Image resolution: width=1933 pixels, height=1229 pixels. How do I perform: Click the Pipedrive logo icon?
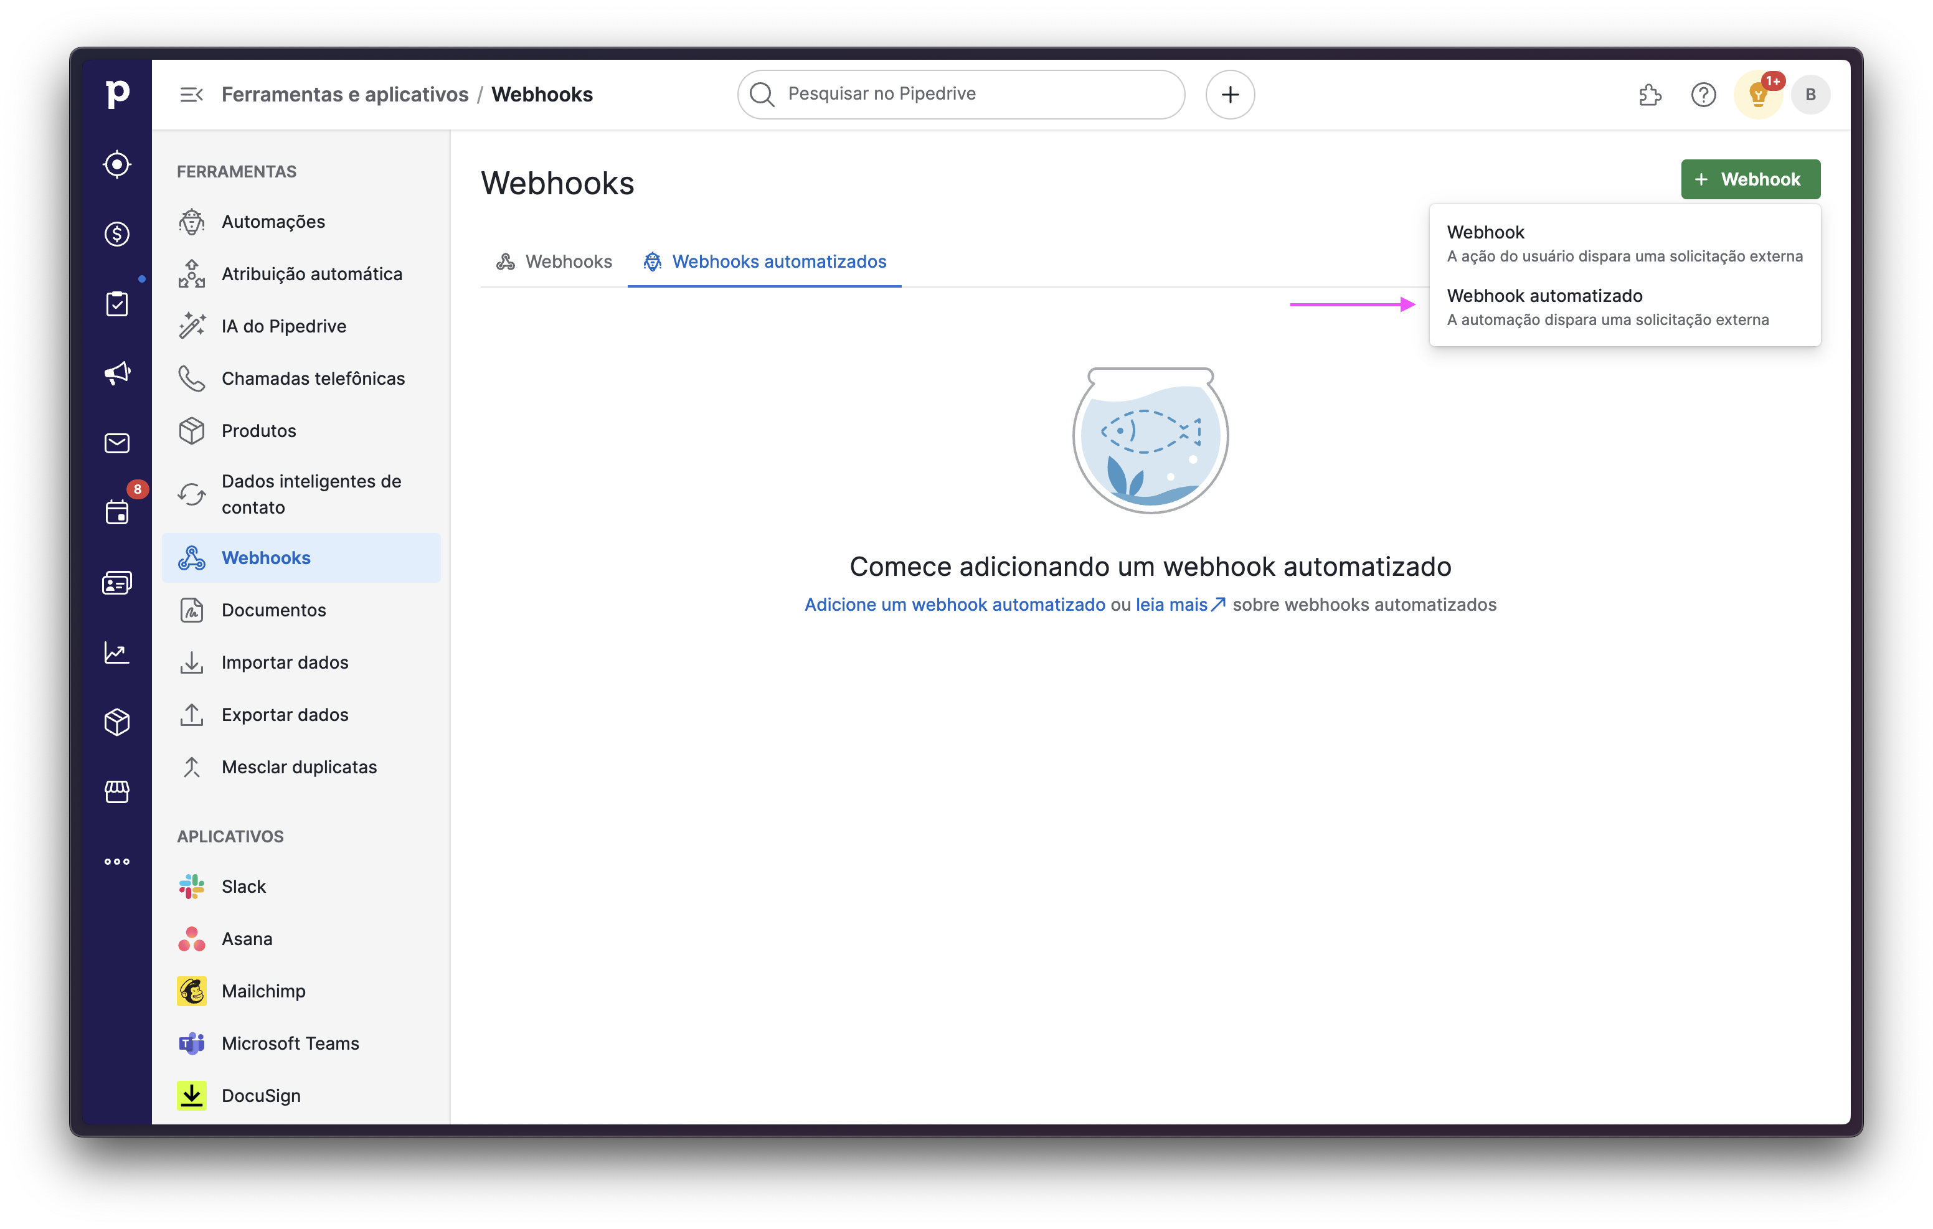[x=117, y=94]
